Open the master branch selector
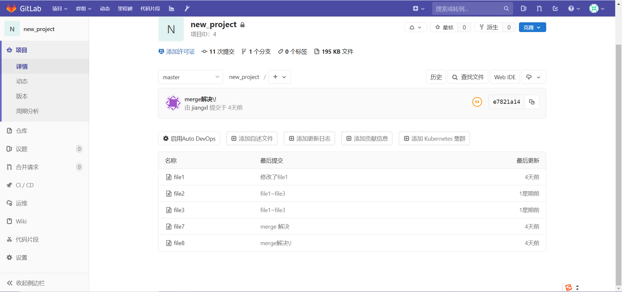Screen dimensions: 622x292 190,77
